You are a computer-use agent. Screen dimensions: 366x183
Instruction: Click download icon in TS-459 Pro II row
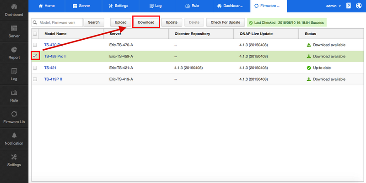coord(308,56)
